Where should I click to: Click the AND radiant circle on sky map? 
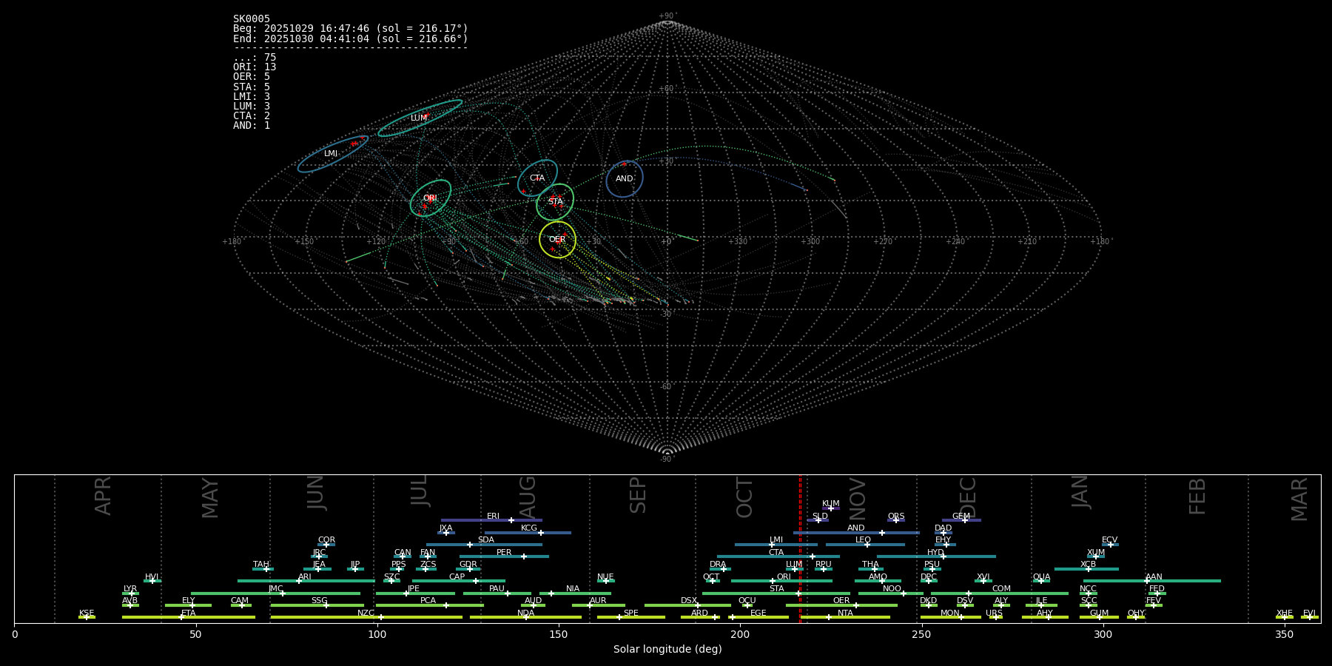pyautogui.click(x=625, y=179)
